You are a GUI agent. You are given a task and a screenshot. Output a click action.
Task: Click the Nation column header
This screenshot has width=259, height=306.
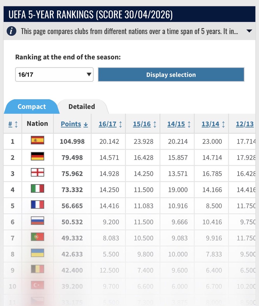coord(37,123)
